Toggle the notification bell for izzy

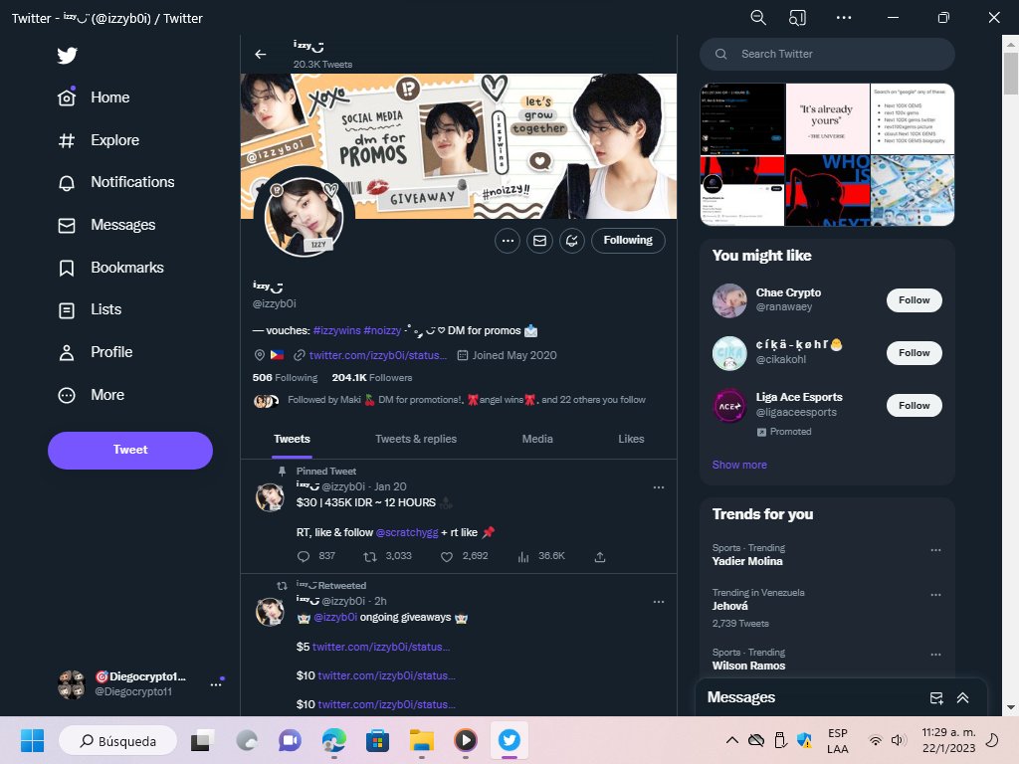click(x=572, y=241)
